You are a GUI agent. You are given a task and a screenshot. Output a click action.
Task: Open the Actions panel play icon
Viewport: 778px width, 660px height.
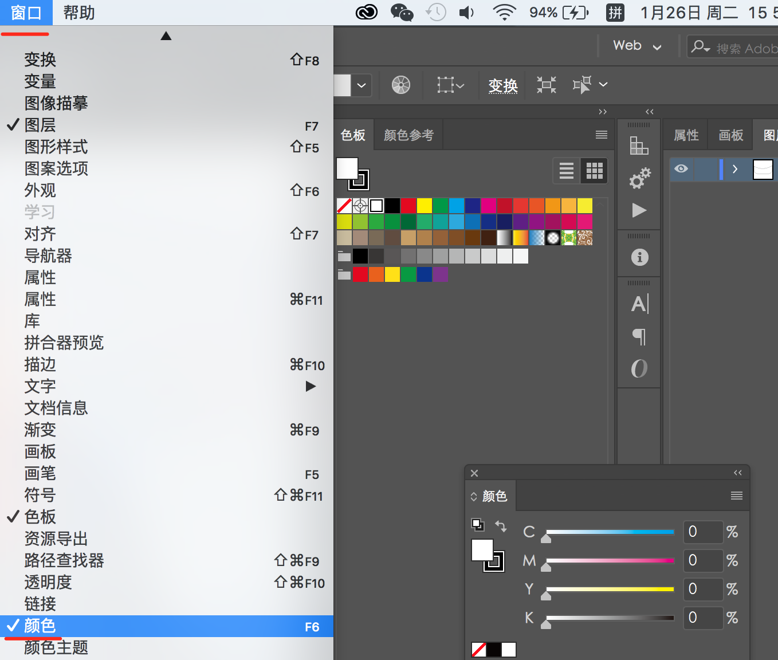(639, 210)
